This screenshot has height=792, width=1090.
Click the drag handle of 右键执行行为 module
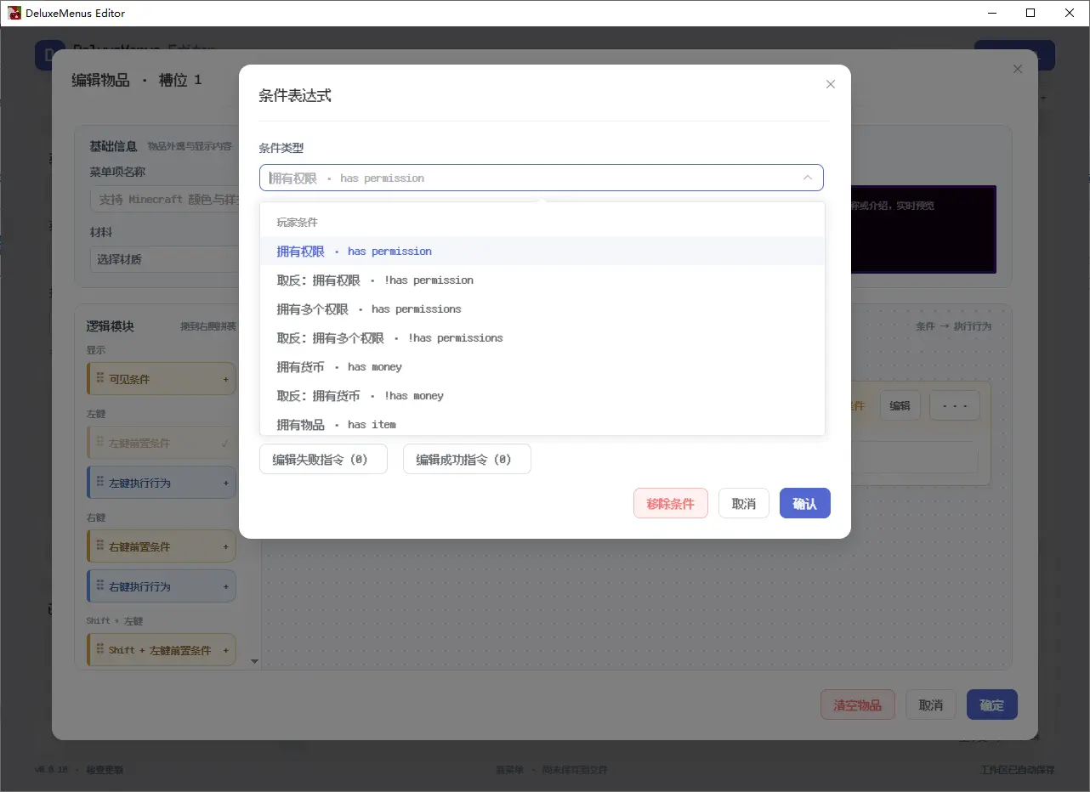tap(100, 586)
